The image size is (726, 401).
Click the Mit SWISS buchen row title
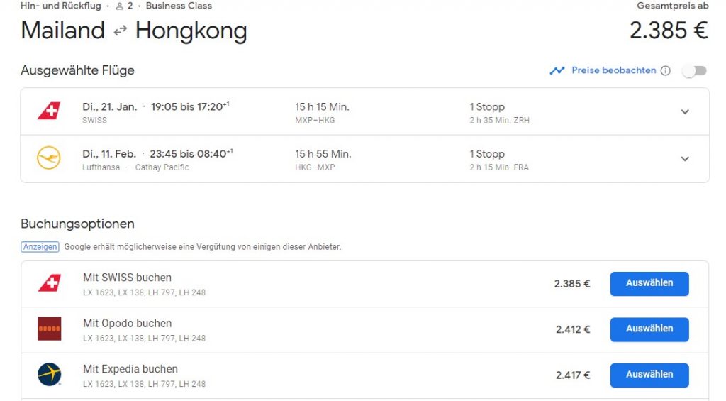(x=127, y=278)
